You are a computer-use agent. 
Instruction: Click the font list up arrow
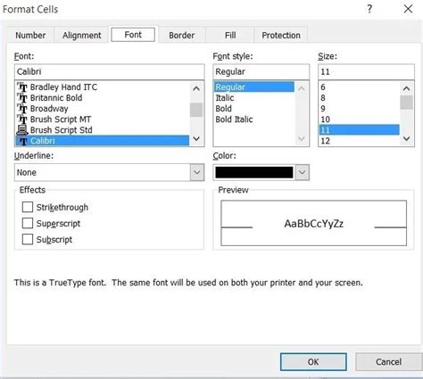point(196,88)
